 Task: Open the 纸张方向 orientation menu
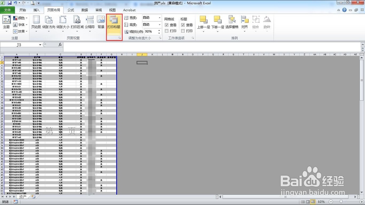coord(49,24)
